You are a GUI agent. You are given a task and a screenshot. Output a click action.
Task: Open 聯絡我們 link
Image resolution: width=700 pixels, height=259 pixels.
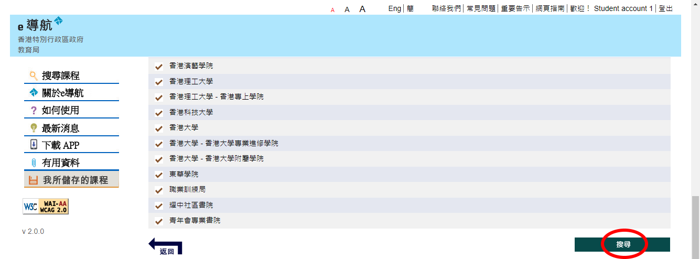(446, 8)
